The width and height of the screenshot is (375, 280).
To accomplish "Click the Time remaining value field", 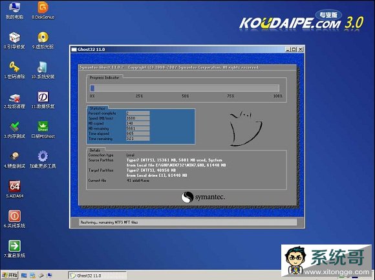I will 138,139.
